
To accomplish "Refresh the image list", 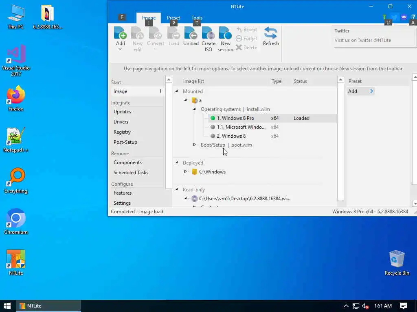I will [x=270, y=36].
